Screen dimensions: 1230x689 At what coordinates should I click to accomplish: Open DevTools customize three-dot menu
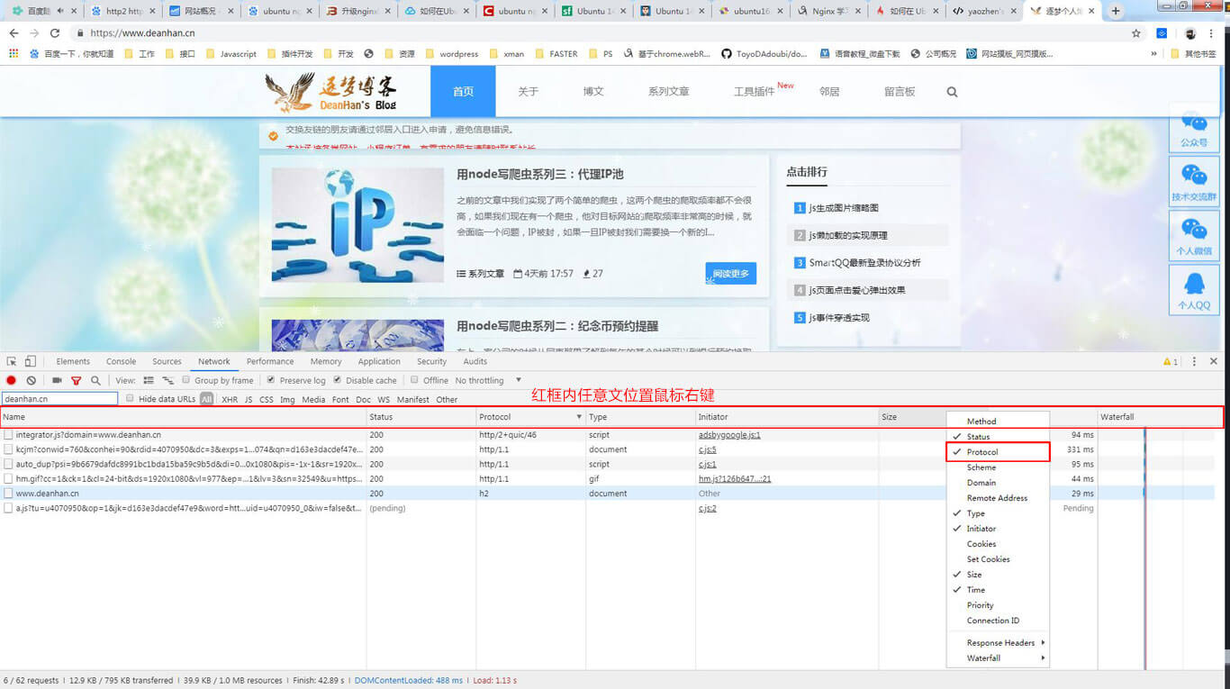(1195, 361)
